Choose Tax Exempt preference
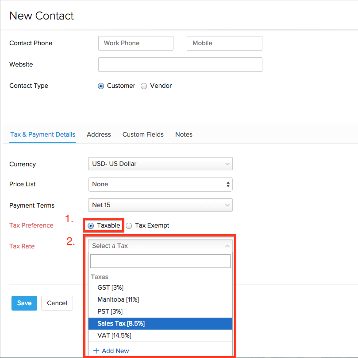This screenshot has width=358, height=358. click(128, 225)
